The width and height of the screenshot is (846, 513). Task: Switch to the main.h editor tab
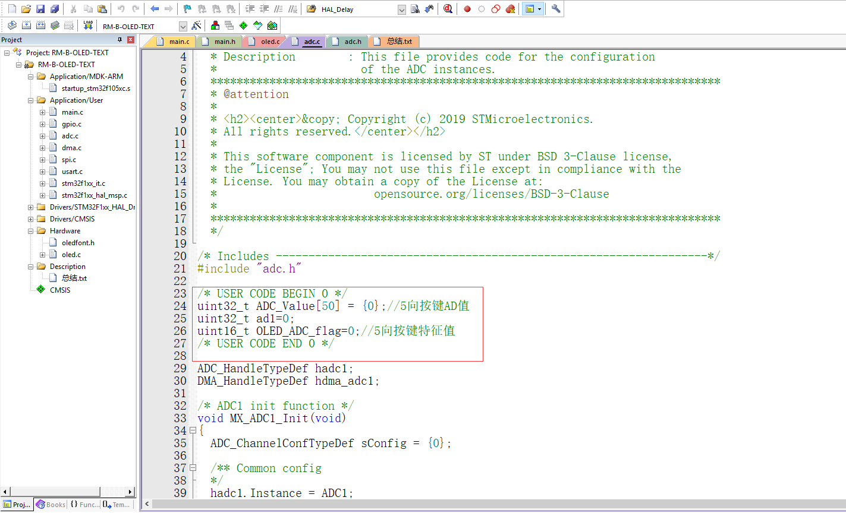(219, 42)
